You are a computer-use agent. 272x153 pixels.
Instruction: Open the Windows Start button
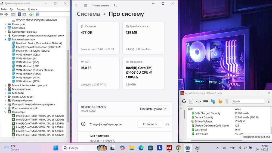pos(56,148)
